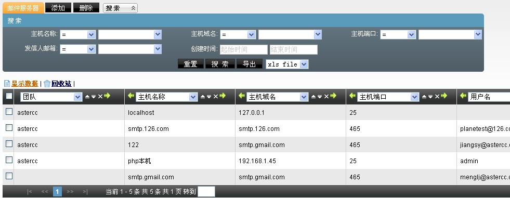Remove the 主机端口 column with X icon
The image size is (510, 198).
pyautogui.click(x=437, y=97)
